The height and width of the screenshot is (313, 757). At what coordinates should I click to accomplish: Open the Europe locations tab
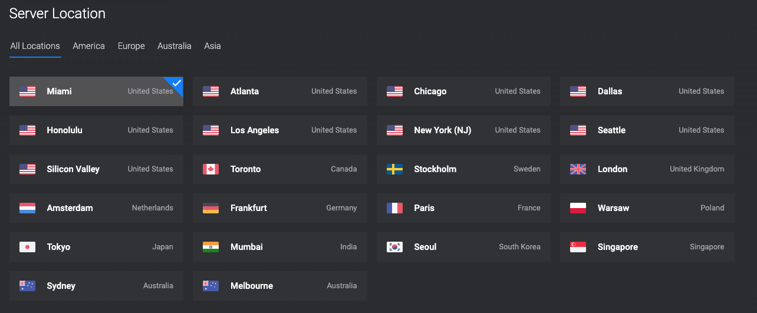[131, 46]
